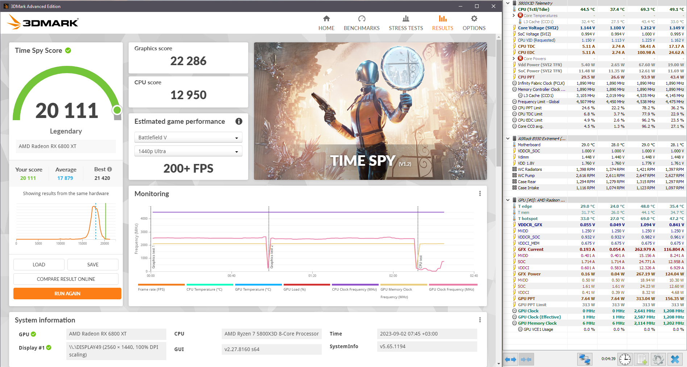Expand the Core Temperatures sensor node
687x367 pixels.
point(513,16)
